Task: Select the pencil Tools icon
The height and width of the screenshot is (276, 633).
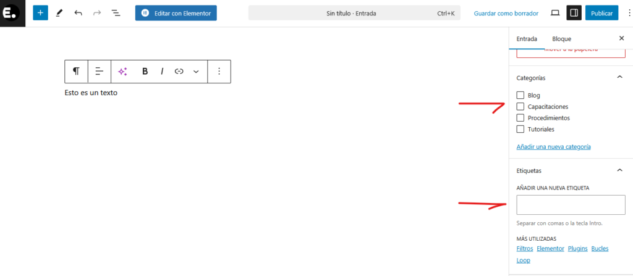Action: pos(59,12)
